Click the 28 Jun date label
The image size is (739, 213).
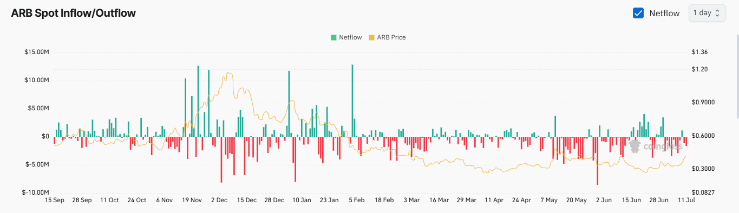(x=659, y=200)
